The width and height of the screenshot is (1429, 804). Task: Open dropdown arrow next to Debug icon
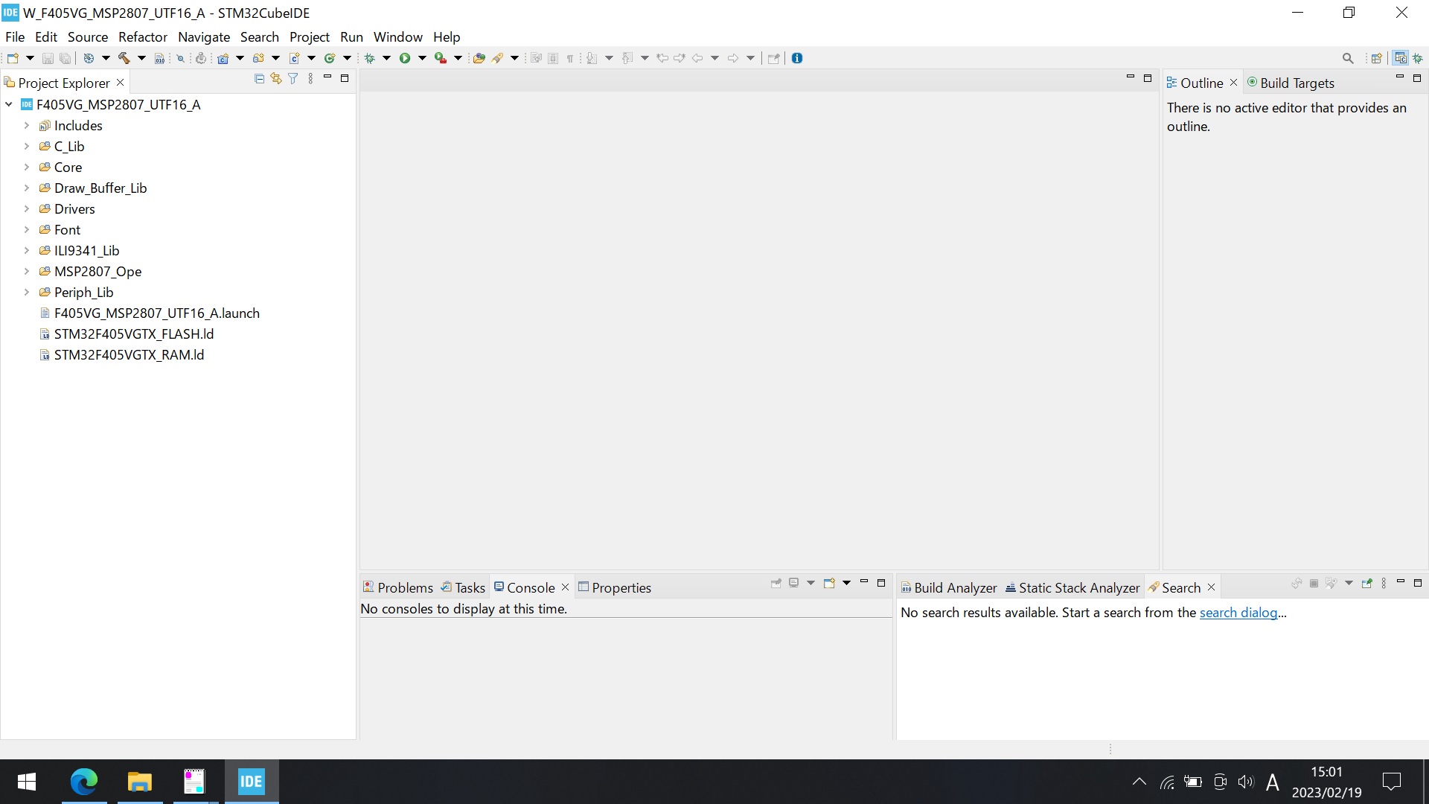(386, 58)
